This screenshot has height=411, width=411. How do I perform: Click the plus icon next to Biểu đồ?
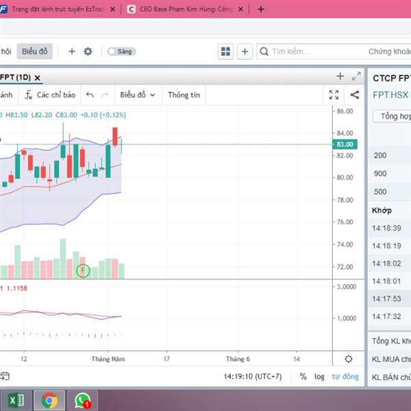click(x=71, y=51)
